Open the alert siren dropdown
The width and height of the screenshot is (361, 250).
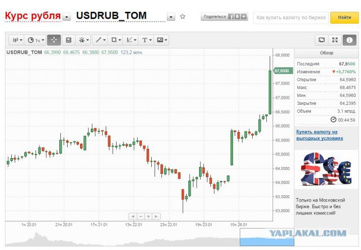click(83, 40)
